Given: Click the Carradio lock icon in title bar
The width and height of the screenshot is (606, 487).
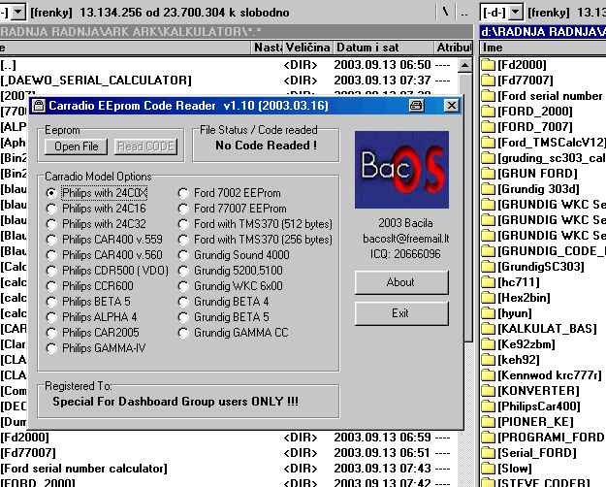Looking at the screenshot, I should coord(39,105).
